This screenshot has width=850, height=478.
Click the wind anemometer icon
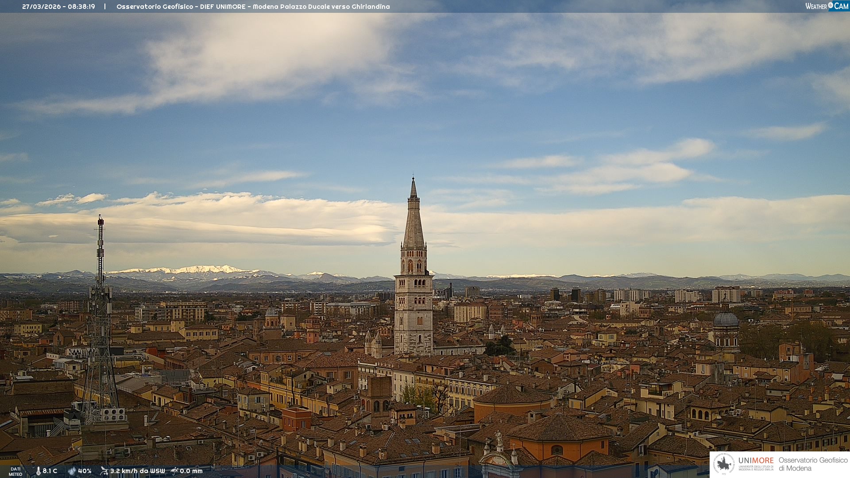[104, 471]
